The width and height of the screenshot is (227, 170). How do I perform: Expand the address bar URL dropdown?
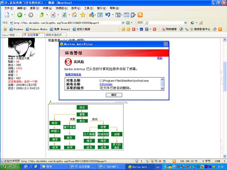coord(123,23)
